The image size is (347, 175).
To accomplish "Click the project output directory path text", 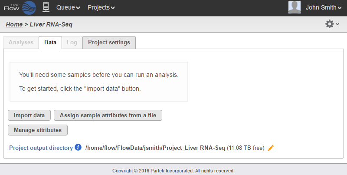I will [x=155, y=148].
